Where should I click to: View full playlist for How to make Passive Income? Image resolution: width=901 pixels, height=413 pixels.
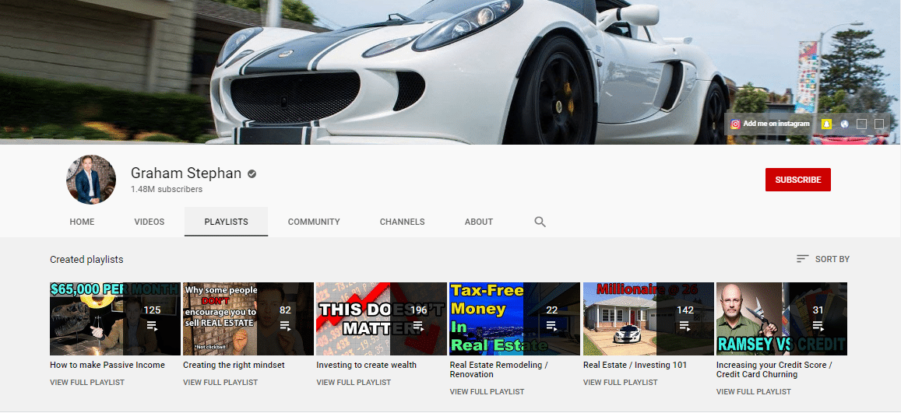(x=87, y=383)
